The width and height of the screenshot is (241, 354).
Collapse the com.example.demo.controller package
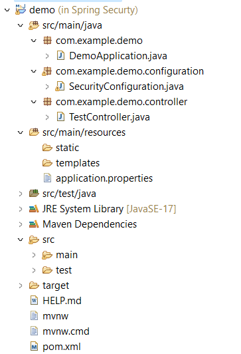(34, 102)
